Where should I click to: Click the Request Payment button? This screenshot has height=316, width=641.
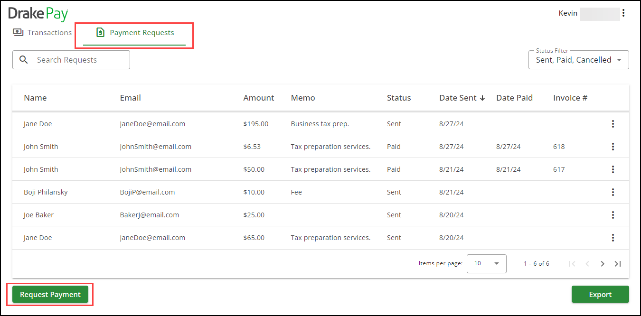point(50,294)
